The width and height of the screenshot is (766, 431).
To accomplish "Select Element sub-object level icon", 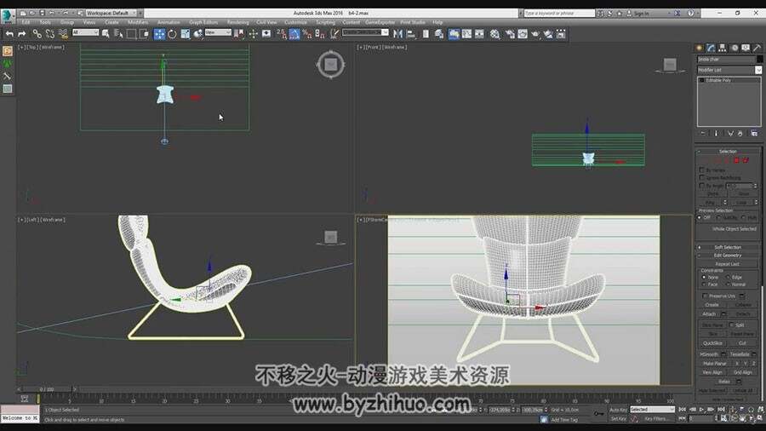I will tap(746, 160).
